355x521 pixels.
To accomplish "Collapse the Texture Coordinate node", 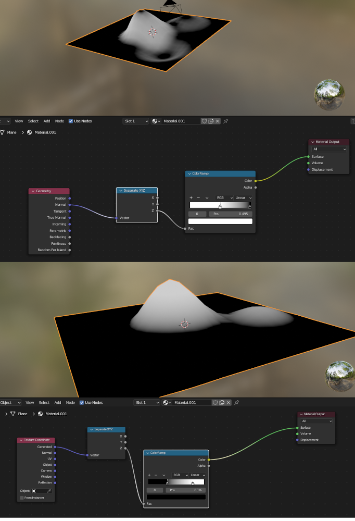I will pos(21,440).
